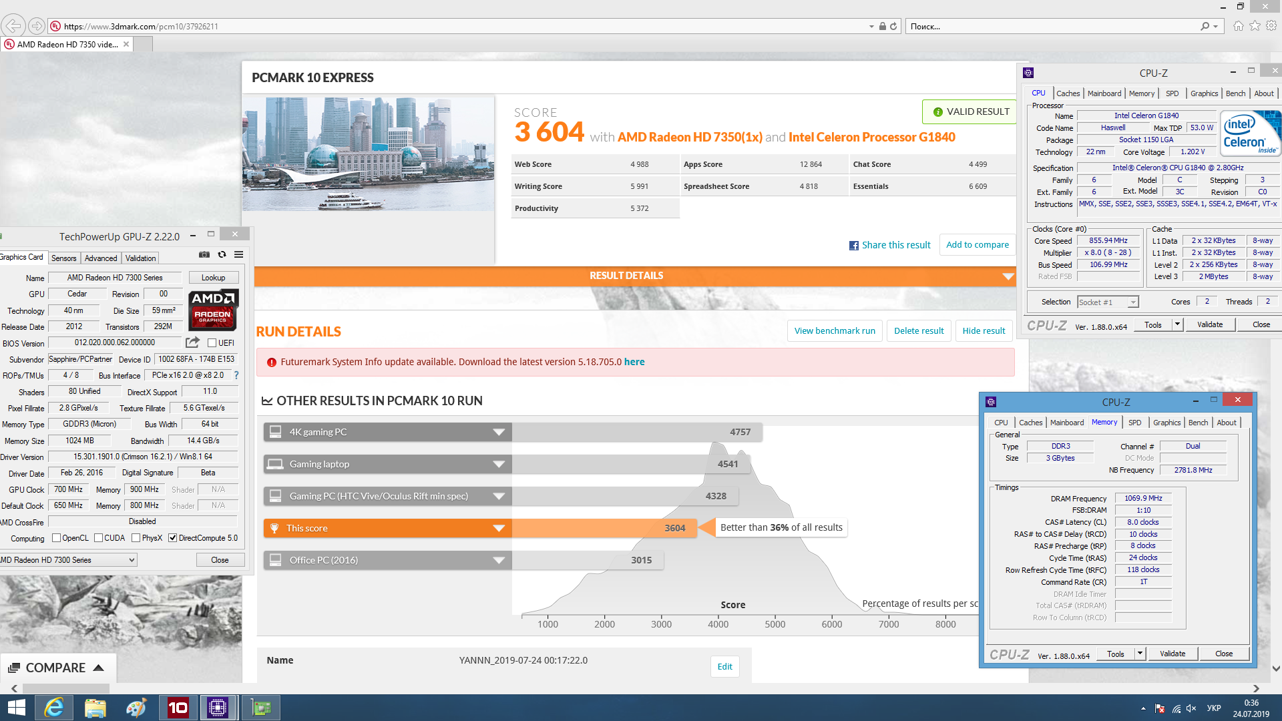Open browser home page icon

1239,26
